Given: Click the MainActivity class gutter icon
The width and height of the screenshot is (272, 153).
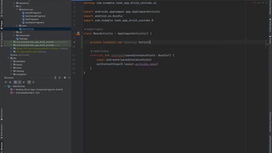Looking at the screenshot, I should click(x=78, y=34).
